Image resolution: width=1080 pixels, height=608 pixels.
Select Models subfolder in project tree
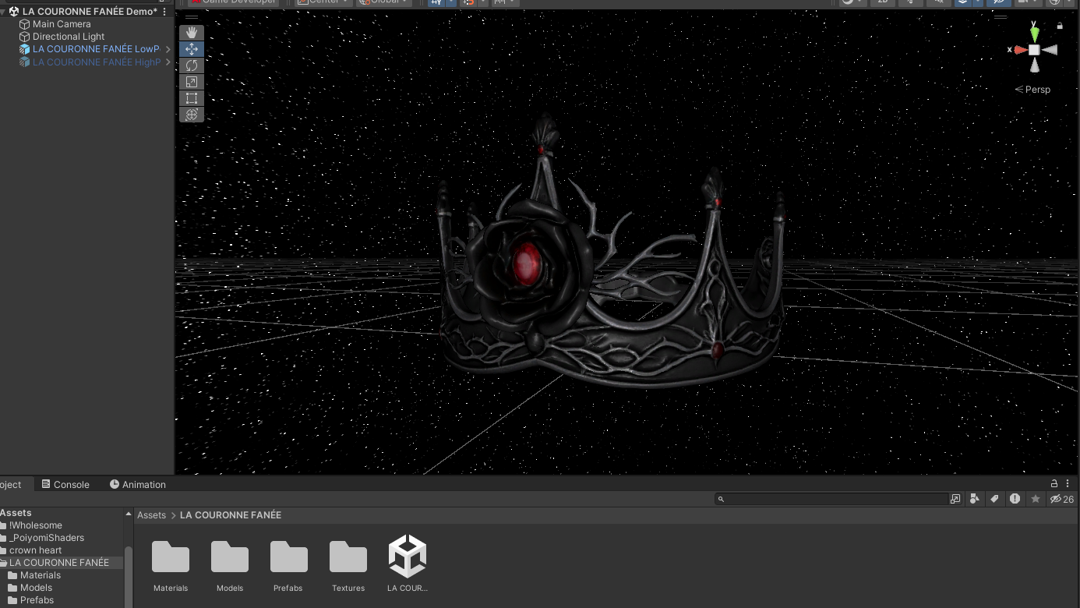click(36, 588)
